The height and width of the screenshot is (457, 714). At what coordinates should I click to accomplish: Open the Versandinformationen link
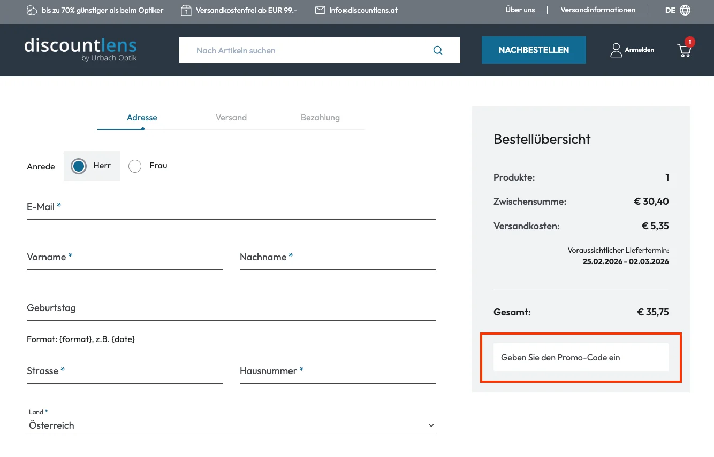coord(598,10)
